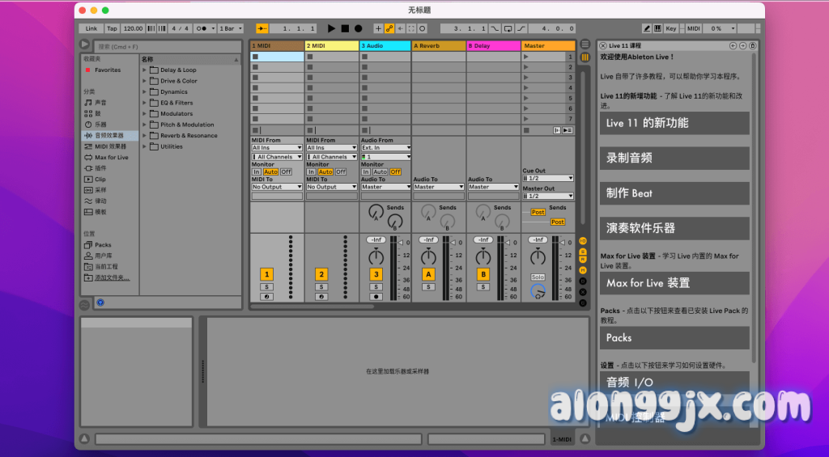Set track 1 Monitor to In
This screenshot has height=457, width=829.
click(x=257, y=171)
